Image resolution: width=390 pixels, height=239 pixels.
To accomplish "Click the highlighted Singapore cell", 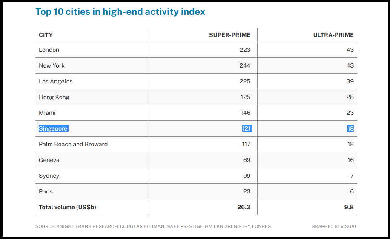I will pyautogui.click(x=53, y=128).
